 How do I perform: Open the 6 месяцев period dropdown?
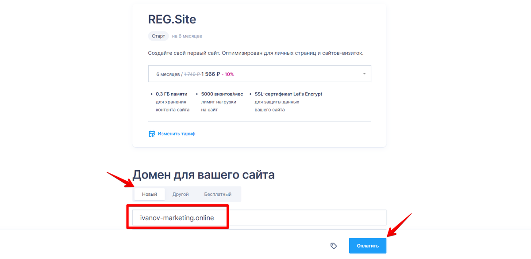click(259, 74)
